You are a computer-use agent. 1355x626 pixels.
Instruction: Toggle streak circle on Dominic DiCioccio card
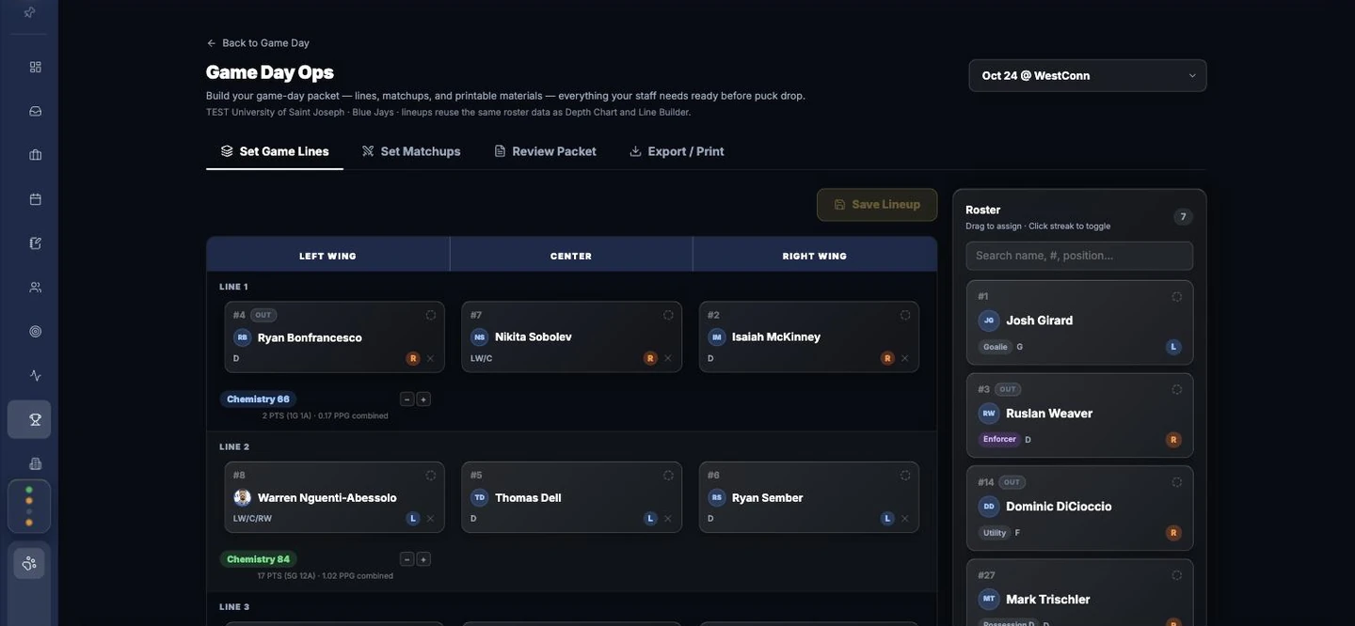(1177, 482)
